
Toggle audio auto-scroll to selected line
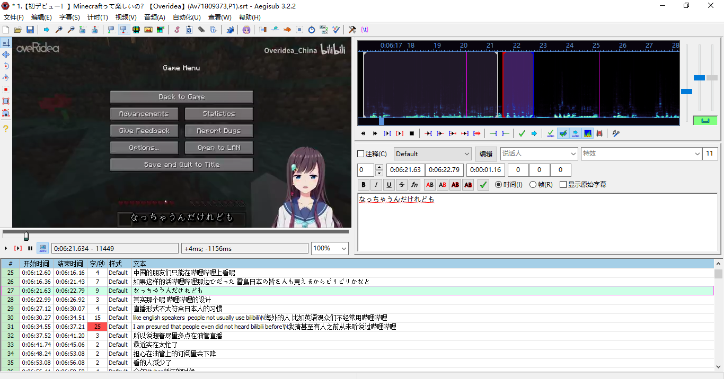(x=575, y=133)
